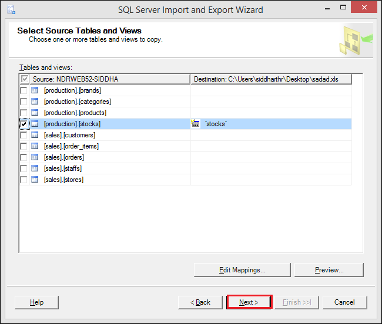Image resolution: width=382 pixels, height=324 pixels.
Task: Click the table icon beside [sales].[staffs]
Action: click(x=35, y=168)
